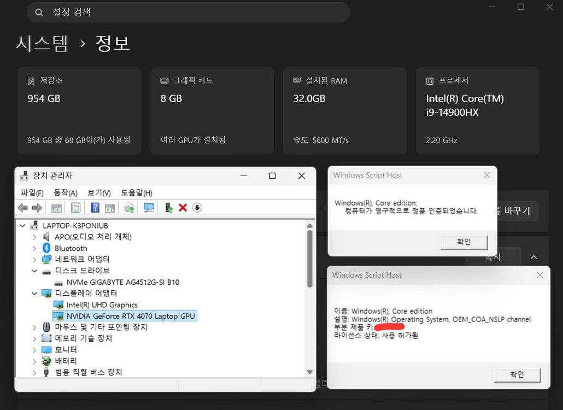Click the 네트워크 어댑터 network icon
Viewport: 563px width, 410px height.
(46, 259)
